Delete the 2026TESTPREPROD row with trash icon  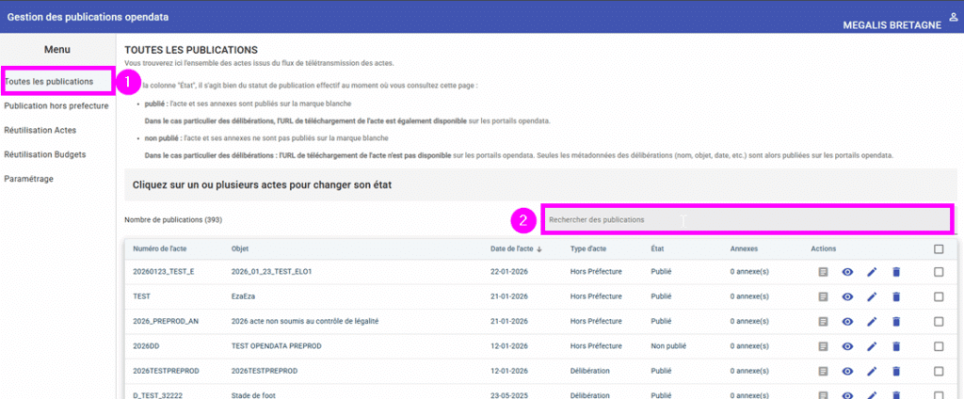(895, 371)
